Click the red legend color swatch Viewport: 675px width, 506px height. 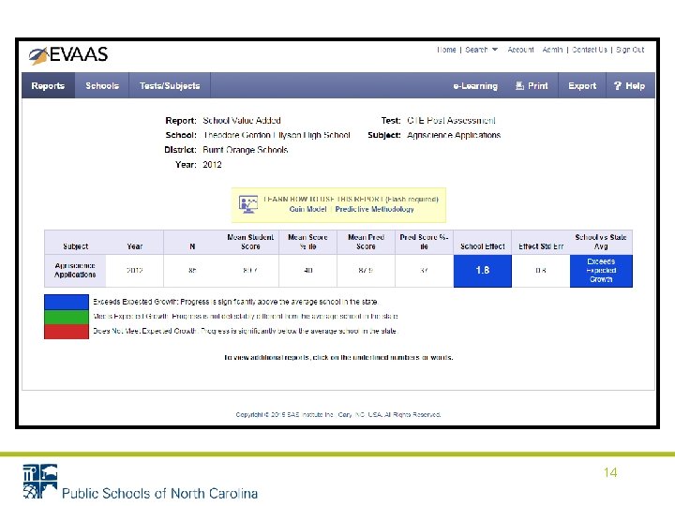coord(67,332)
